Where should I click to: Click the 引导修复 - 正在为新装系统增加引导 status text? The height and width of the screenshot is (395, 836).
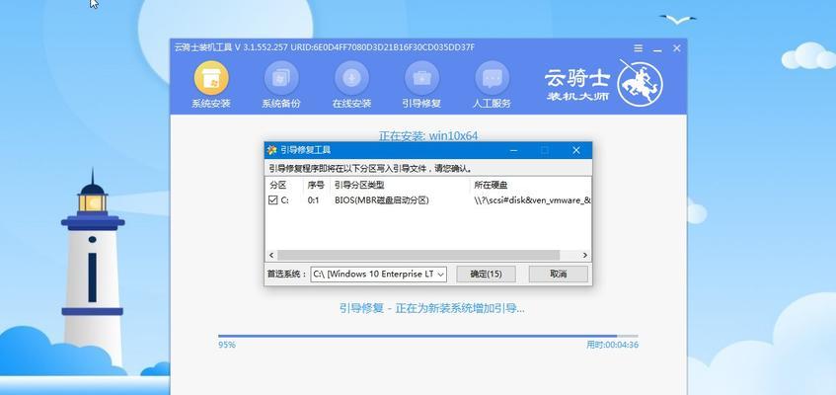432,308
